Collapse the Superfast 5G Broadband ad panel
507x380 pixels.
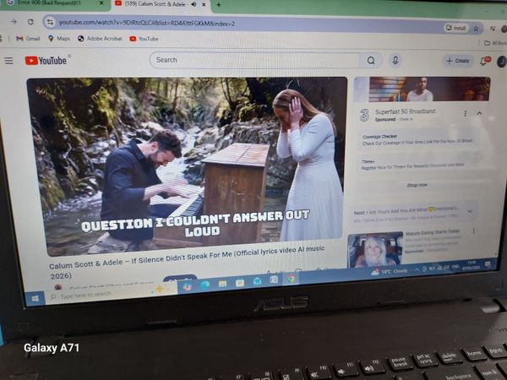479,113
